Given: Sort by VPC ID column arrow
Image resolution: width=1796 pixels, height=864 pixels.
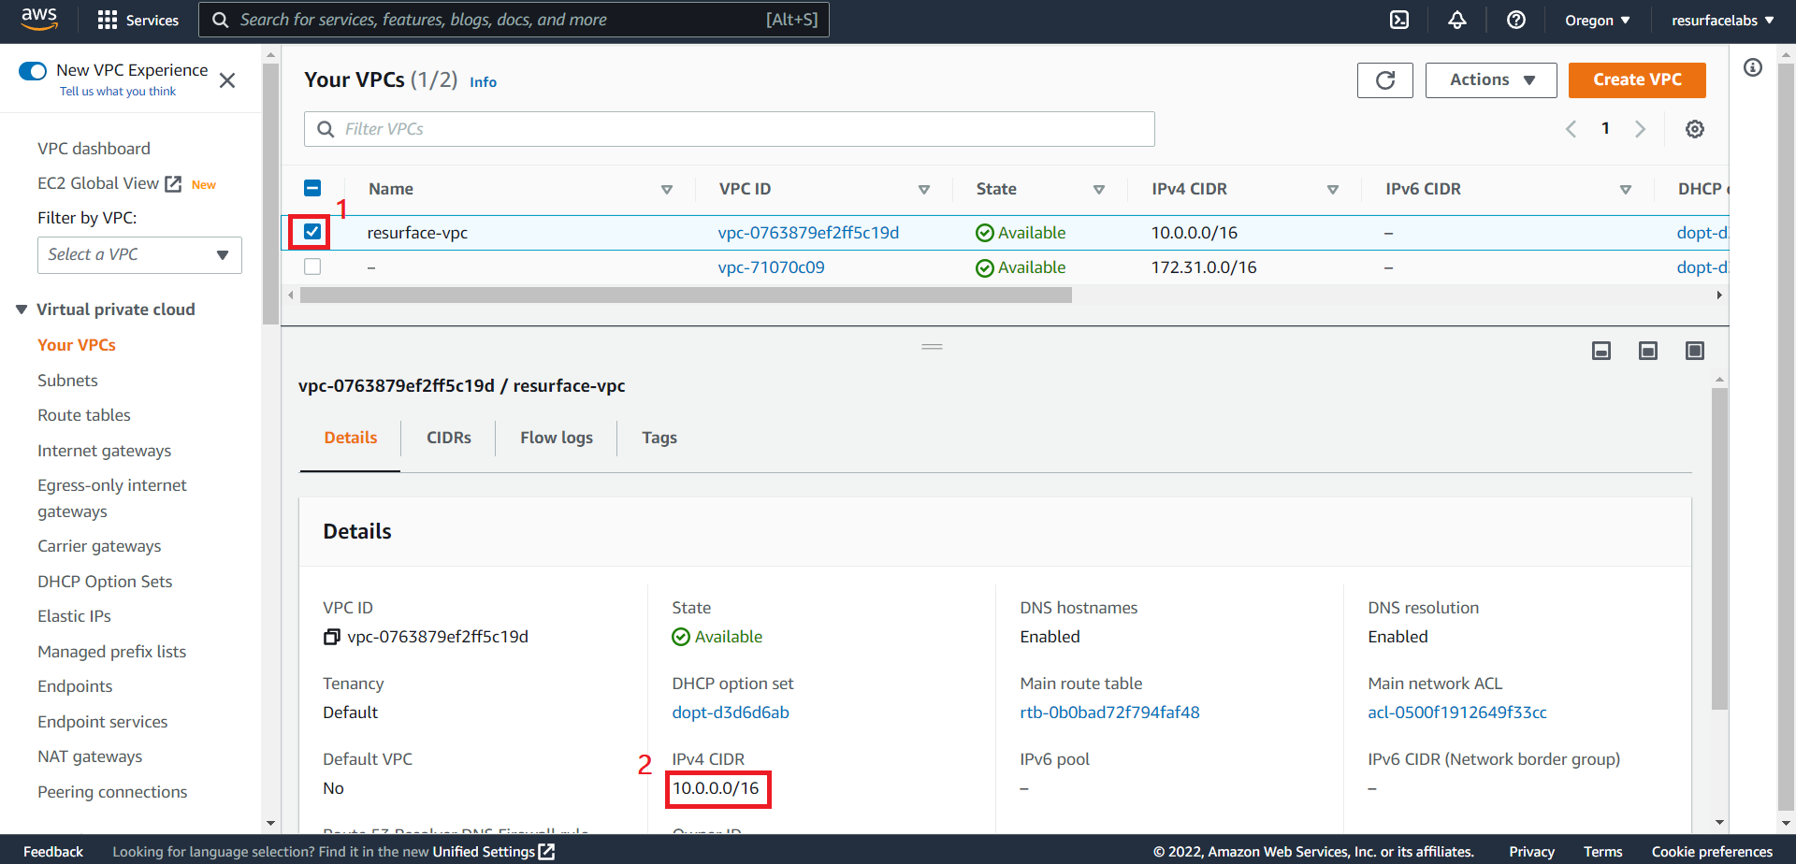Looking at the screenshot, I should pyautogui.click(x=924, y=189).
